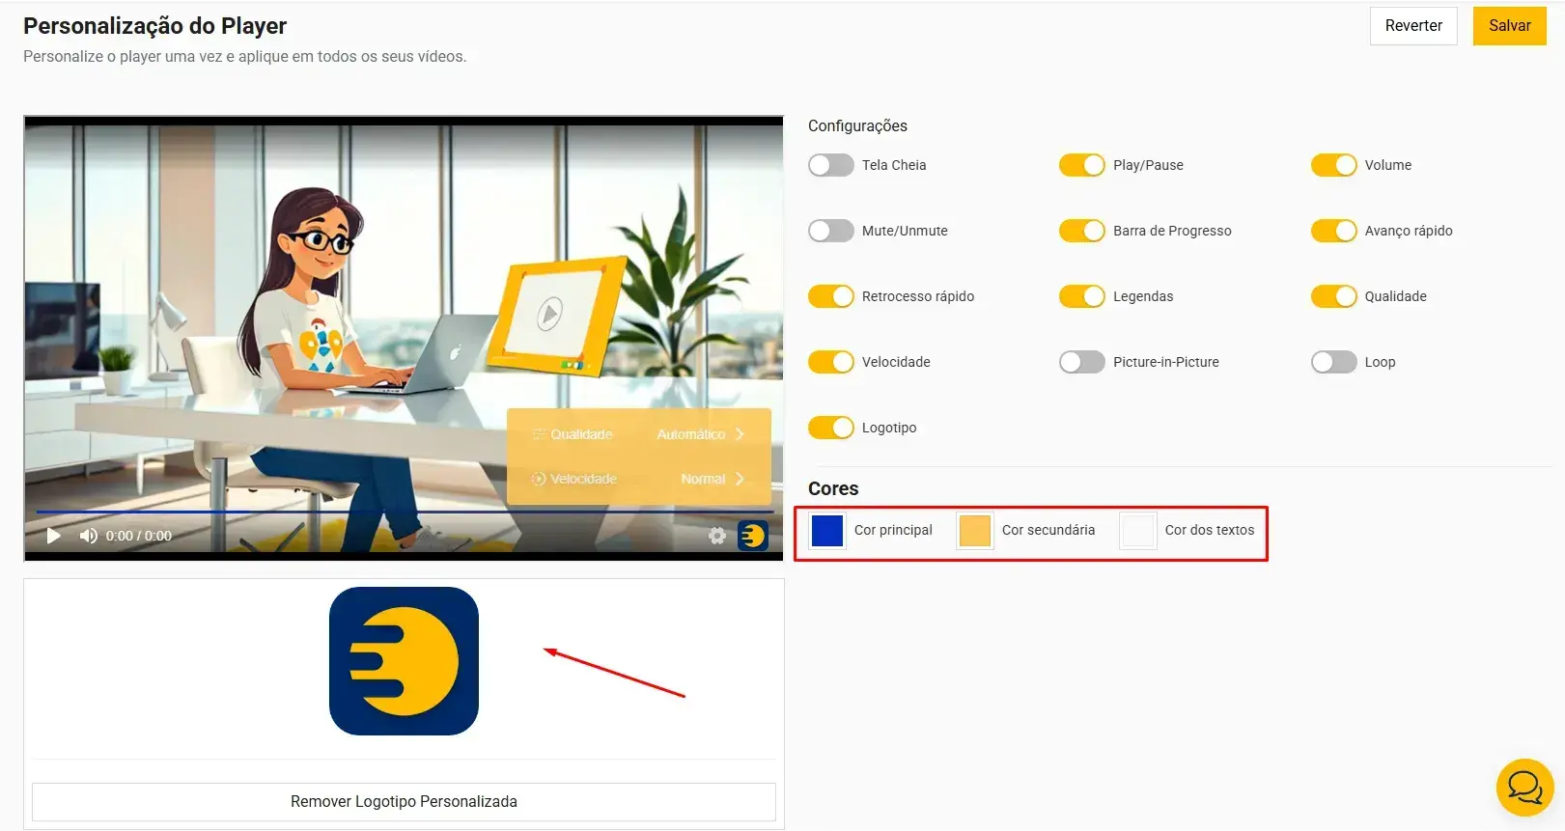Pick the blue Cor principal swatch

pos(827,531)
